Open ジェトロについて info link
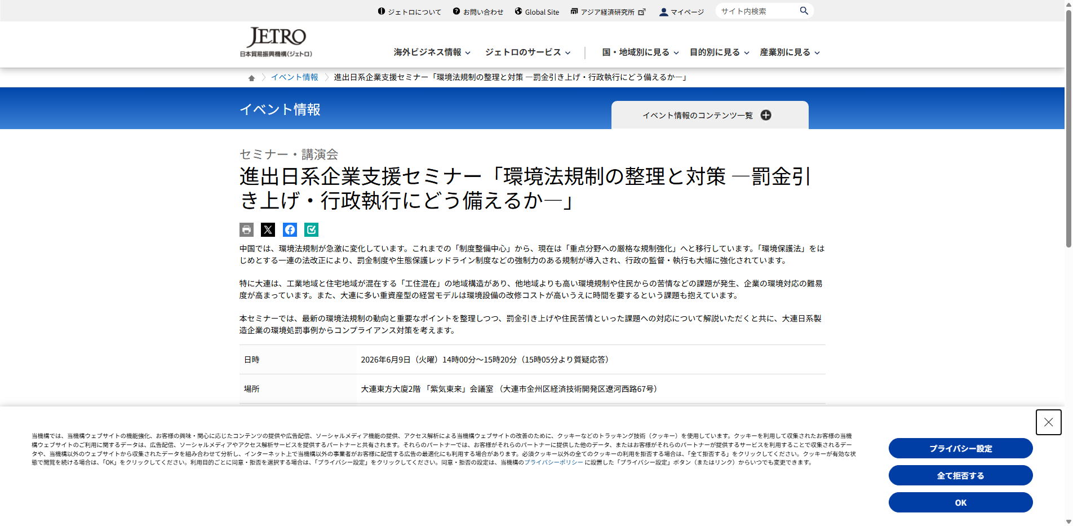1073x526 pixels. (410, 12)
